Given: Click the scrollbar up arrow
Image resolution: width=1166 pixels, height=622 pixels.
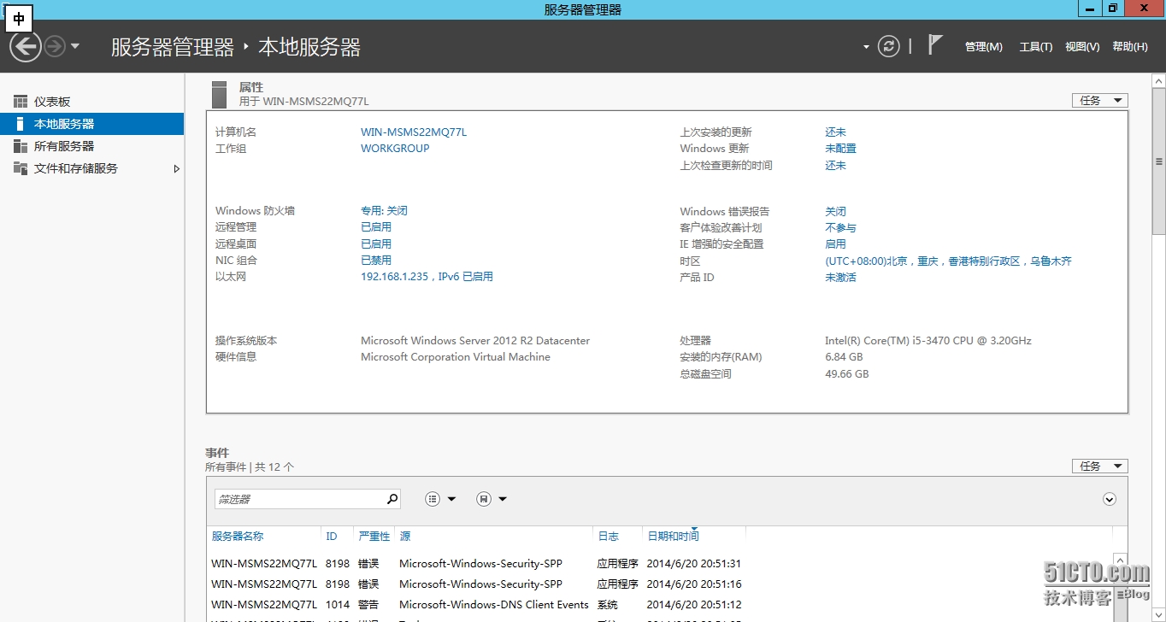Looking at the screenshot, I should coord(1159,80).
